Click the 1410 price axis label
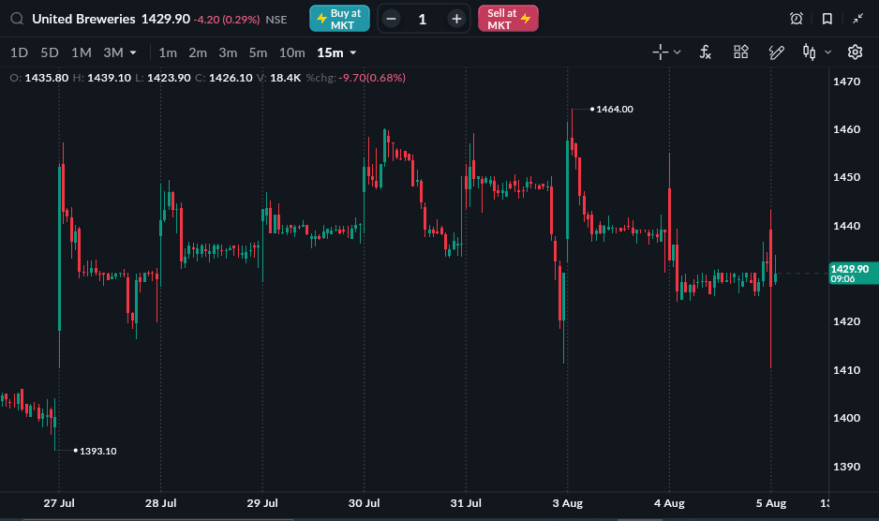879x521 pixels. pyautogui.click(x=846, y=370)
